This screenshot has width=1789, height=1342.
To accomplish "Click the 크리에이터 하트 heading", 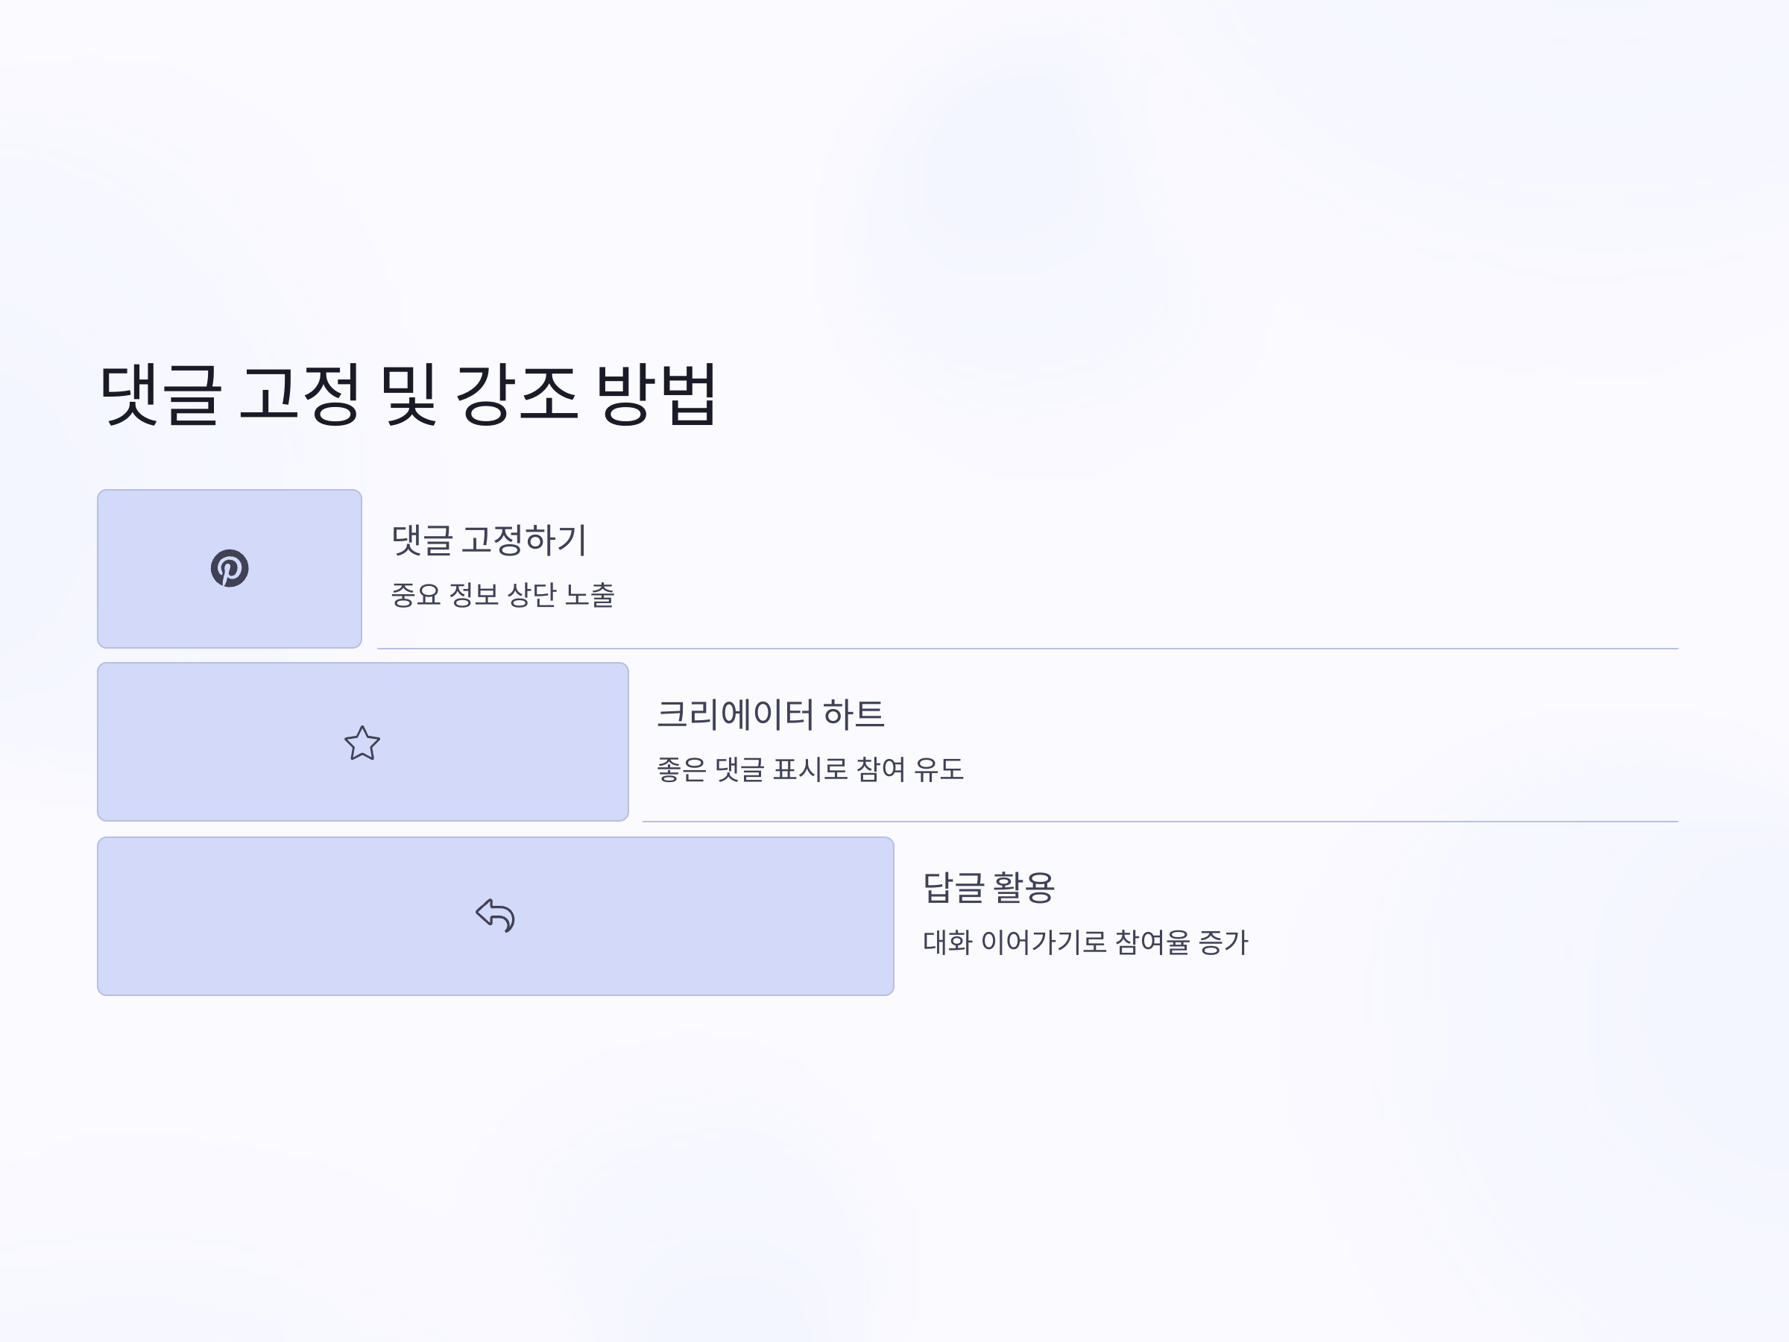I will [x=771, y=714].
